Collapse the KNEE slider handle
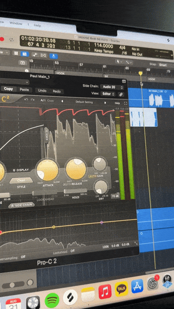Image resolution: width=174 pixels, height=309 pixels. tap(47, 136)
